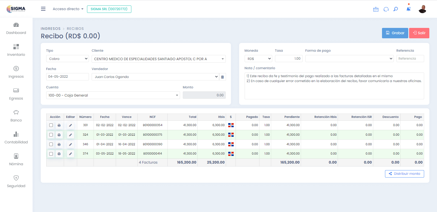Click the Pago cell for invoice 374
This screenshot has width=437, height=212.
(412, 154)
